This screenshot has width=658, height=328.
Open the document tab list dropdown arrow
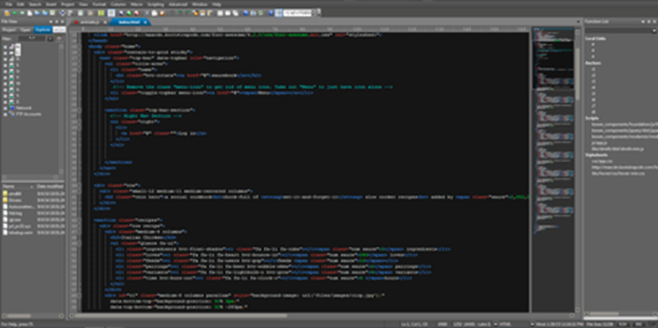(579, 22)
